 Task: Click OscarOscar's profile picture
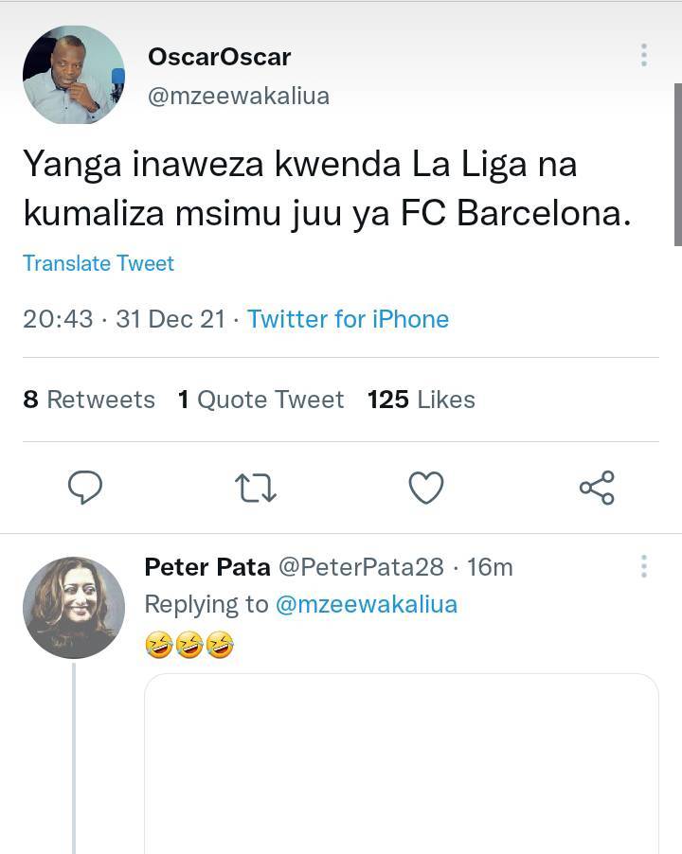(x=74, y=74)
